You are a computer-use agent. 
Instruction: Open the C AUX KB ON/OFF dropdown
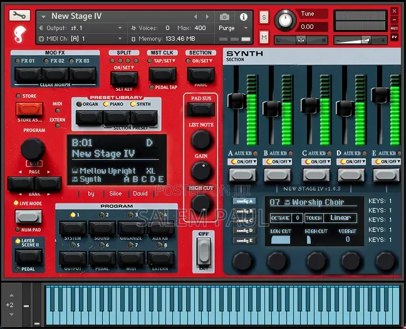(316, 162)
